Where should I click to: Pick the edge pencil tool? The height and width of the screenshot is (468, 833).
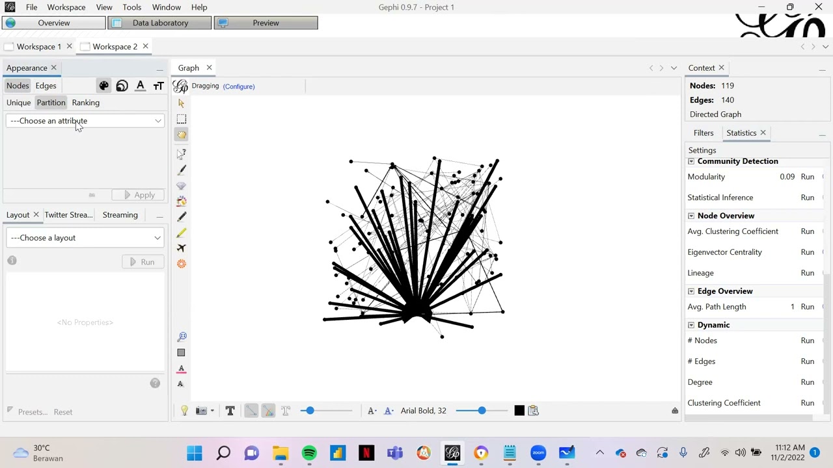pos(181,232)
